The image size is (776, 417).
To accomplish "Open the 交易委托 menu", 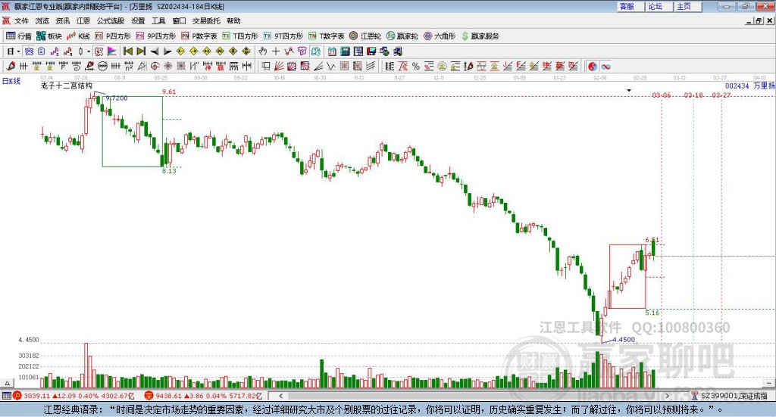I will [206, 20].
